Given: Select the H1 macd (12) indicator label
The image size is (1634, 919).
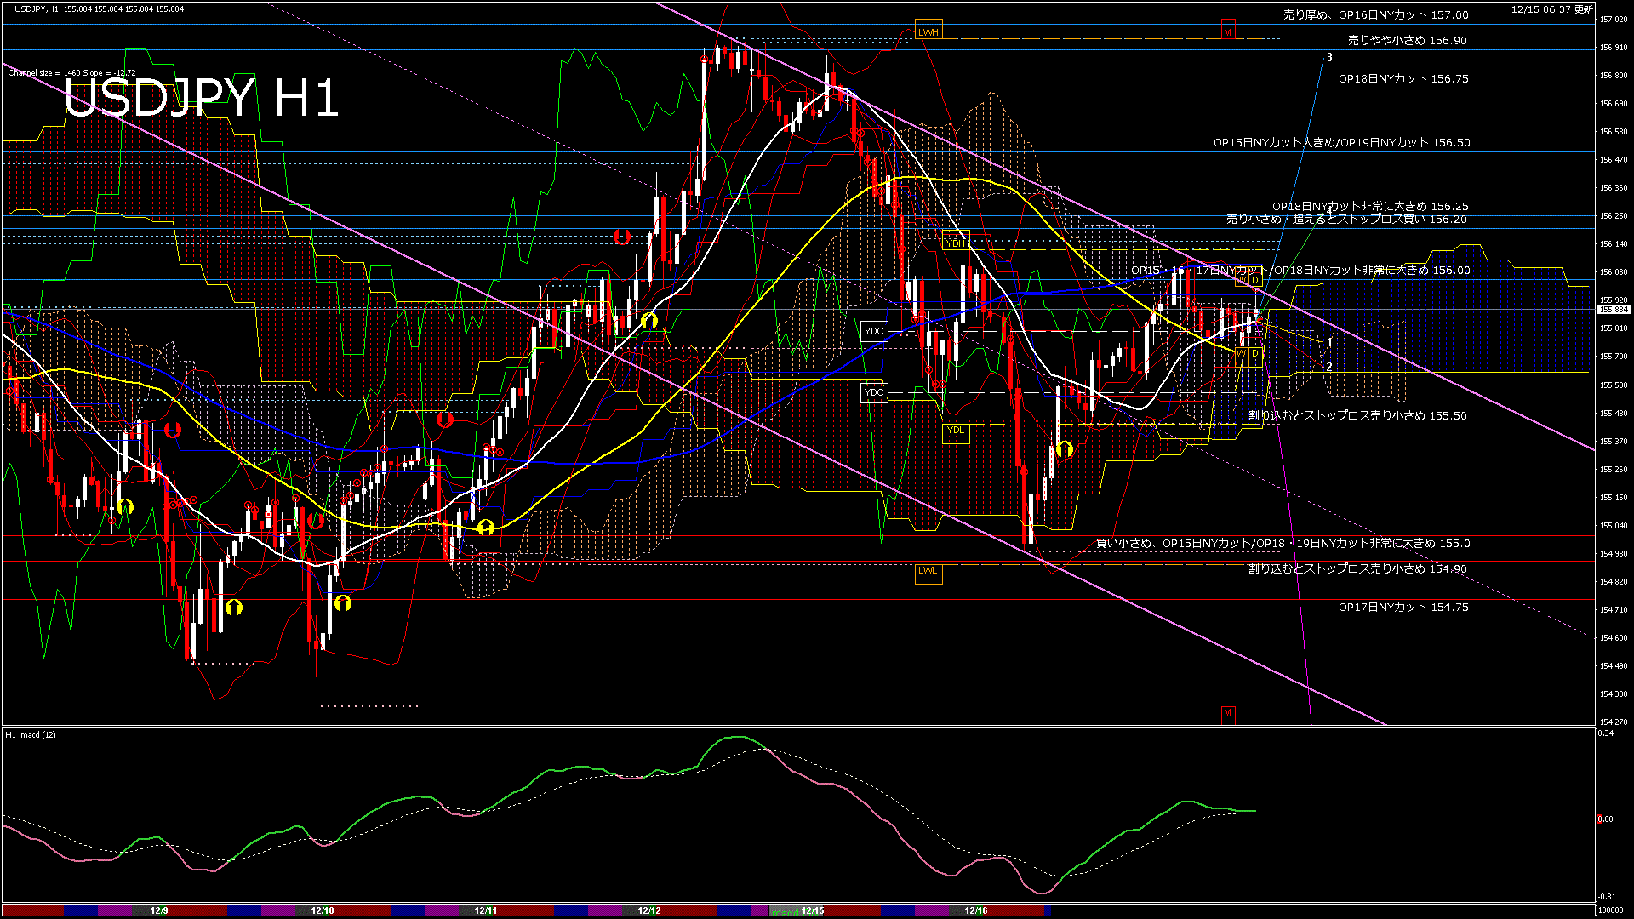Looking at the screenshot, I should 30,734.
